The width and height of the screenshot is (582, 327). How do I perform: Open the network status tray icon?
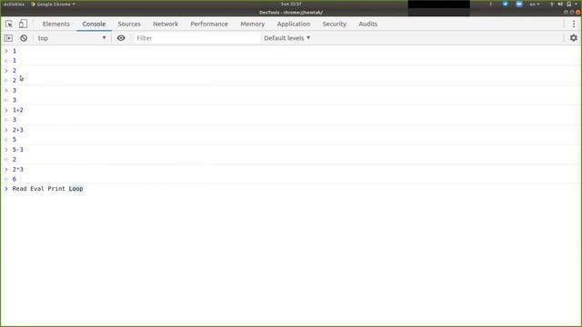(552, 4)
